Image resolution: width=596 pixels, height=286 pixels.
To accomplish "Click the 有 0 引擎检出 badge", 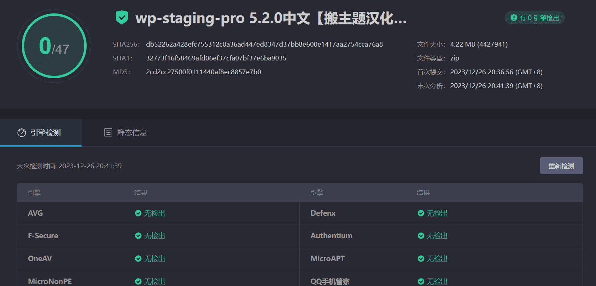I will pyautogui.click(x=535, y=18).
